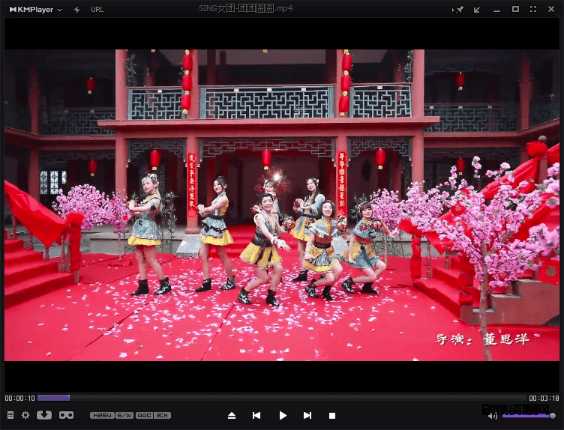This screenshot has height=430, width=564.
Task: Pin the player window on top
Action: (x=460, y=9)
